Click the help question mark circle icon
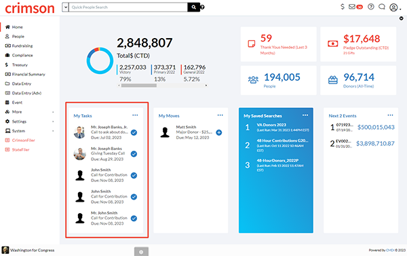Image resolution: width=407 pixels, height=256 pixels. pyautogui.click(x=371, y=7)
